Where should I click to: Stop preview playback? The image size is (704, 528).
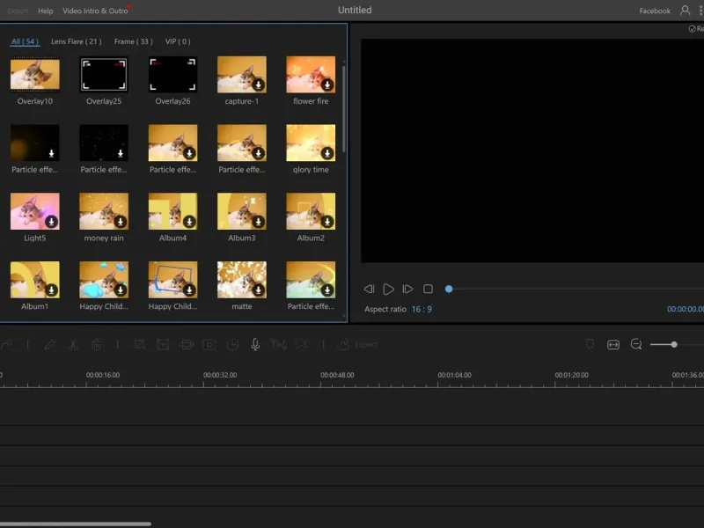tap(428, 289)
